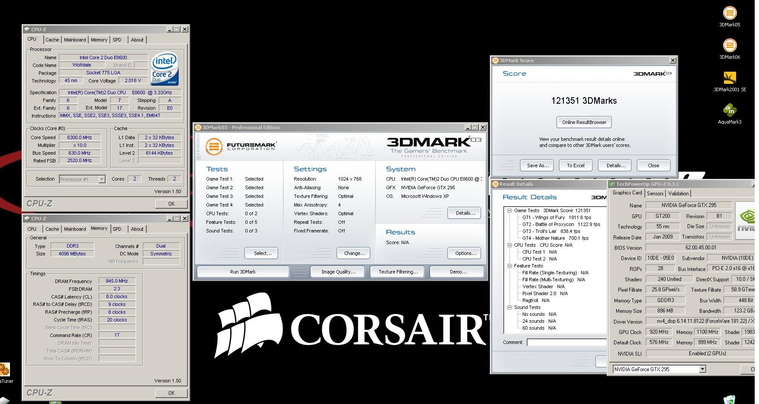Click Save As... in 3DMark Score

pyautogui.click(x=538, y=165)
